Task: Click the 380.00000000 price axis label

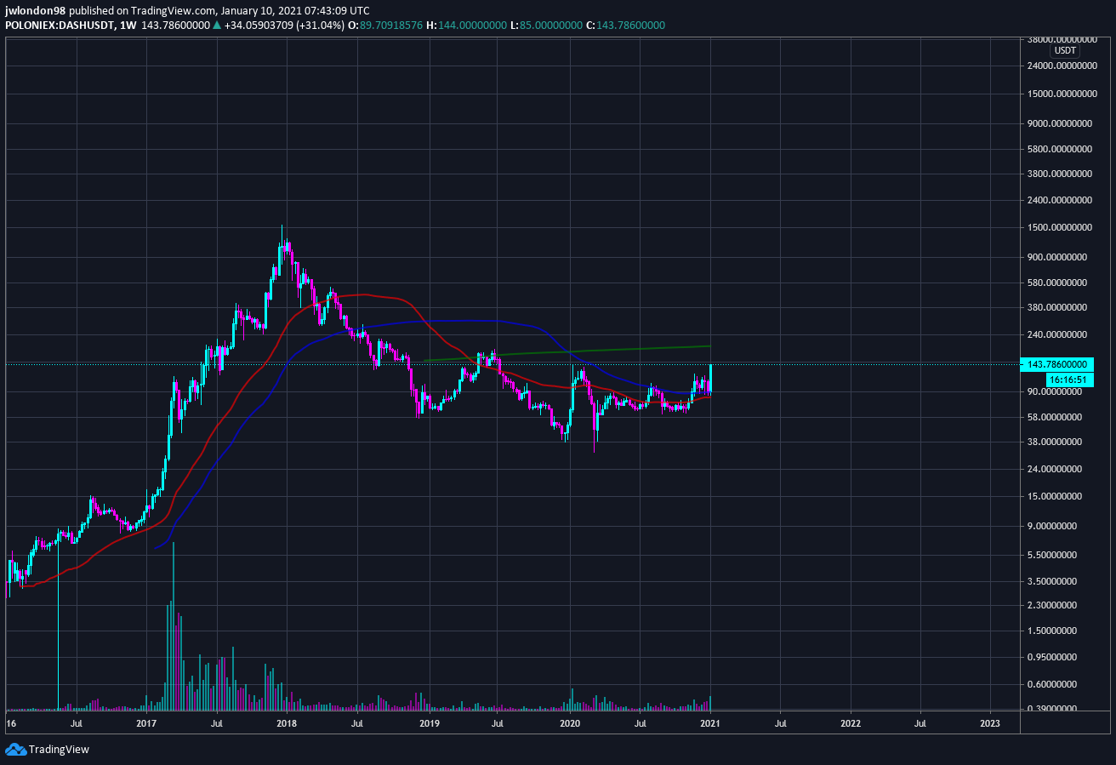Action: click(x=1059, y=307)
